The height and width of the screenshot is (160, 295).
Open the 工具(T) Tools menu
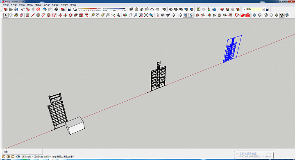[46, 5]
